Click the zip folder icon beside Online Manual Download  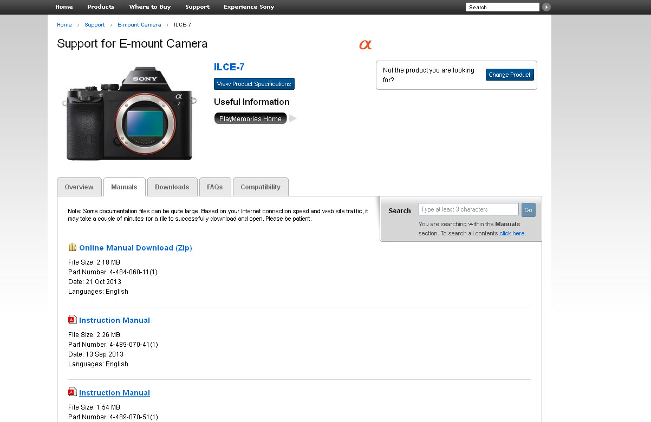[x=73, y=247]
